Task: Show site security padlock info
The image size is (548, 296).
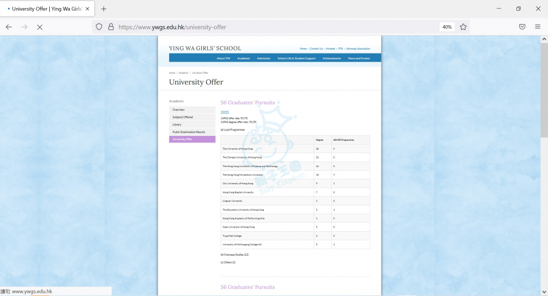Action: click(111, 27)
